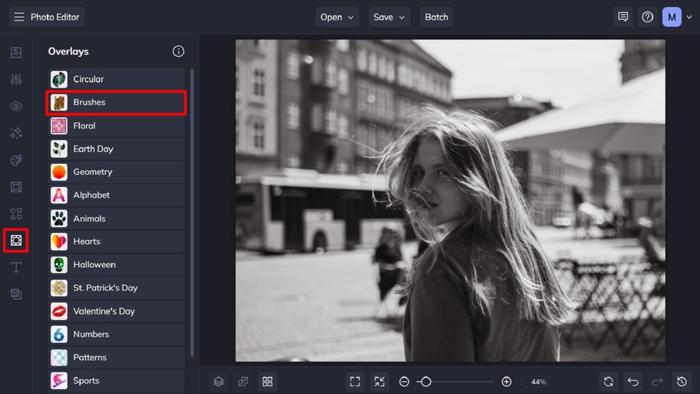Zoom out with the minus icon
Image resolution: width=700 pixels, height=394 pixels.
pos(404,381)
